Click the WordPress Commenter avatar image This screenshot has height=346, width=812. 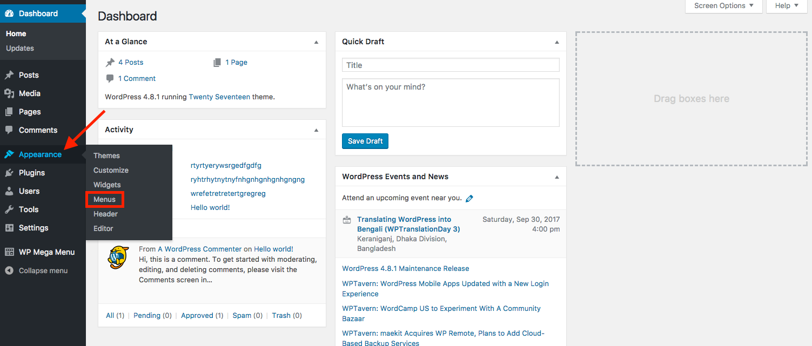coord(118,257)
